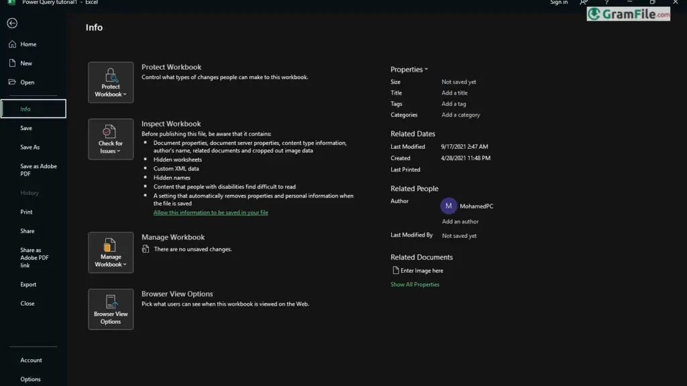This screenshot has width=687, height=386.
Task: Click Allow this information to be saved link
Action: pos(211,212)
